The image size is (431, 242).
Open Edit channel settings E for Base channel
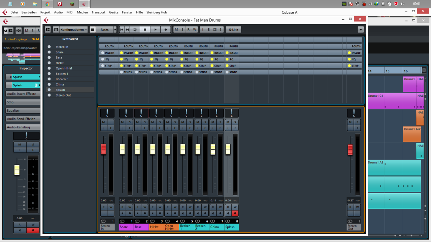[x=145, y=128]
